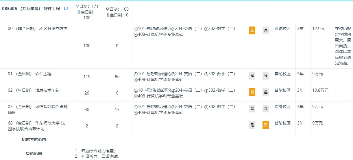353x160 pixels.
Task: Click gray 是 badge in 不区分研究方向 row
Action: [265, 31]
